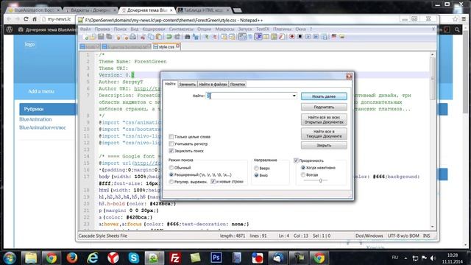Launch Skype from the taskbar
The width and height of the screenshot is (471, 265).
[133, 258]
